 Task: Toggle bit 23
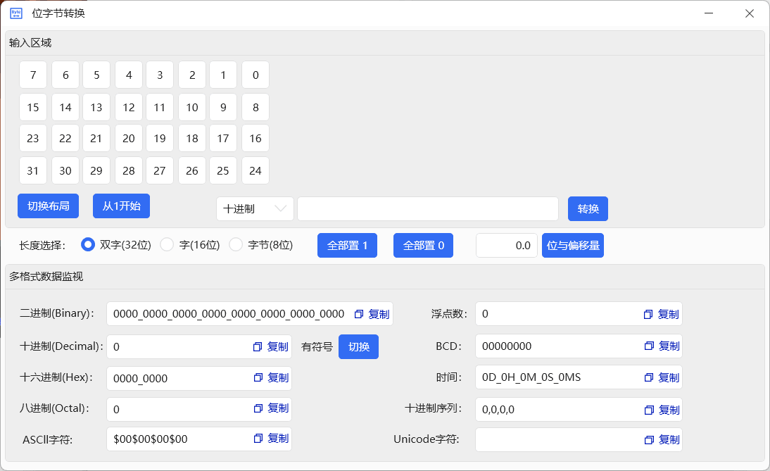pyautogui.click(x=33, y=139)
